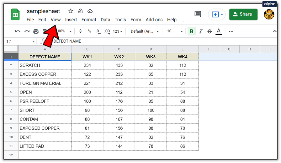Screen dimensions: 281x163
Task: Click the undo arrow in the toolbar
Action: tap(18, 31)
